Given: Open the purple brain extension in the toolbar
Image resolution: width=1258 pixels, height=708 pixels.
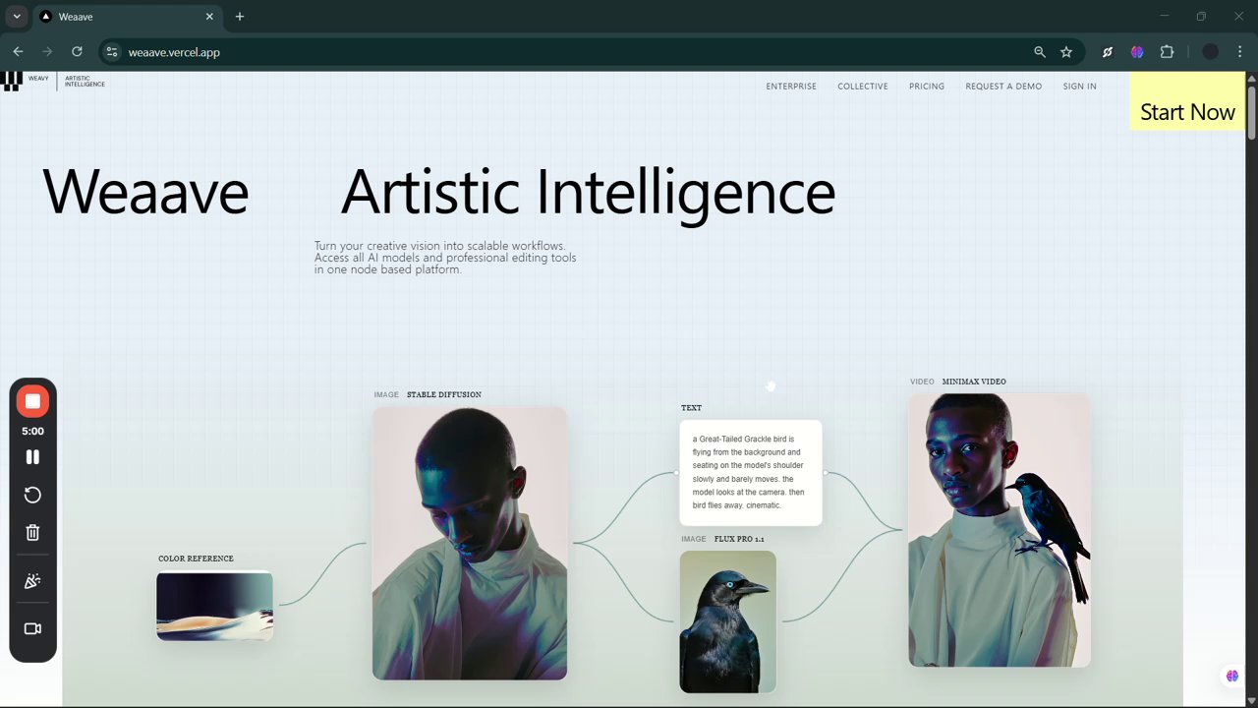Looking at the screenshot, I should coord(1137,52).
